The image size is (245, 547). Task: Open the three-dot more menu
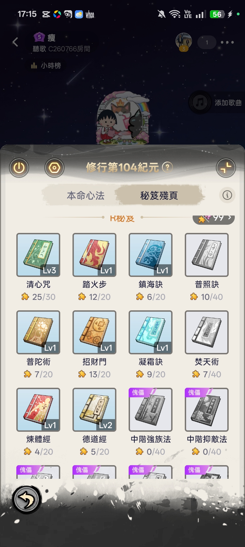click(227, 42)
